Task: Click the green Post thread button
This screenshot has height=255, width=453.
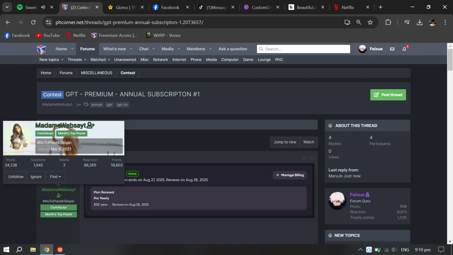Action: [388, 95]
